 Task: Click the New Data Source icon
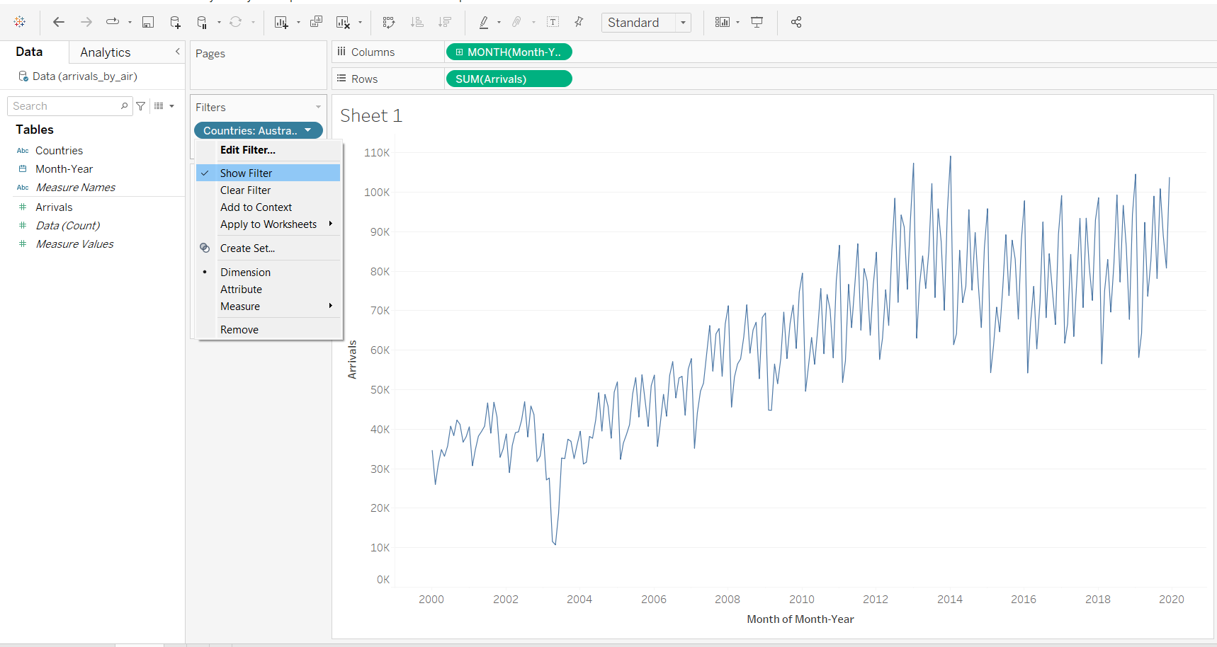175,23
